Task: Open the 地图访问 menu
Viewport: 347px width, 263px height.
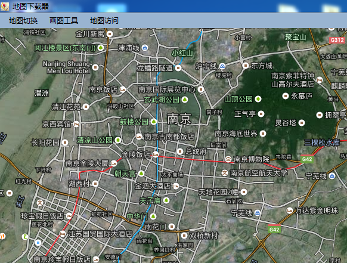Action: click(x=104, y=21)
